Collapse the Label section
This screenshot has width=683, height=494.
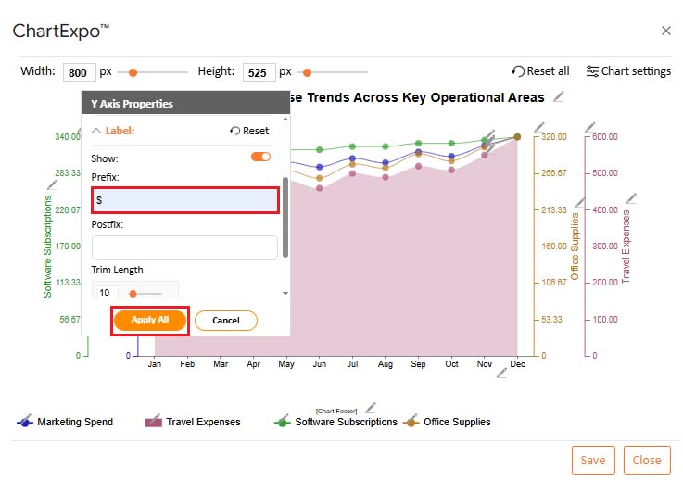[96, 131]
